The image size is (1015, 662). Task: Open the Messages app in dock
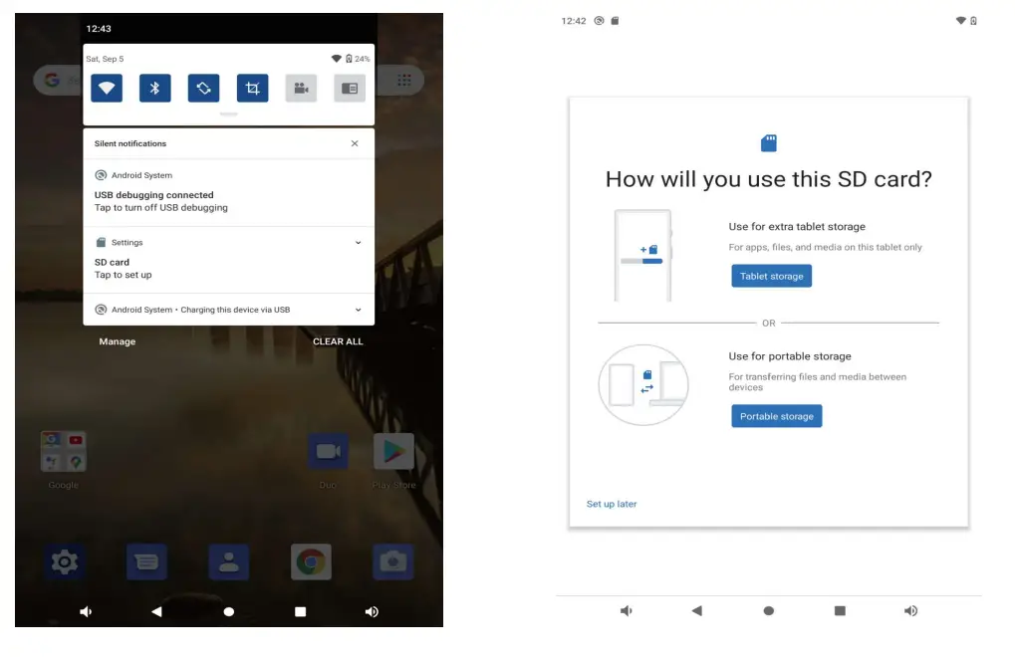point(146,561)
